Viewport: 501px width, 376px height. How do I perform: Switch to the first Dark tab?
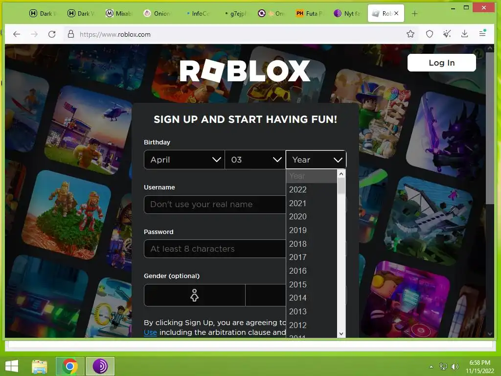43,13
